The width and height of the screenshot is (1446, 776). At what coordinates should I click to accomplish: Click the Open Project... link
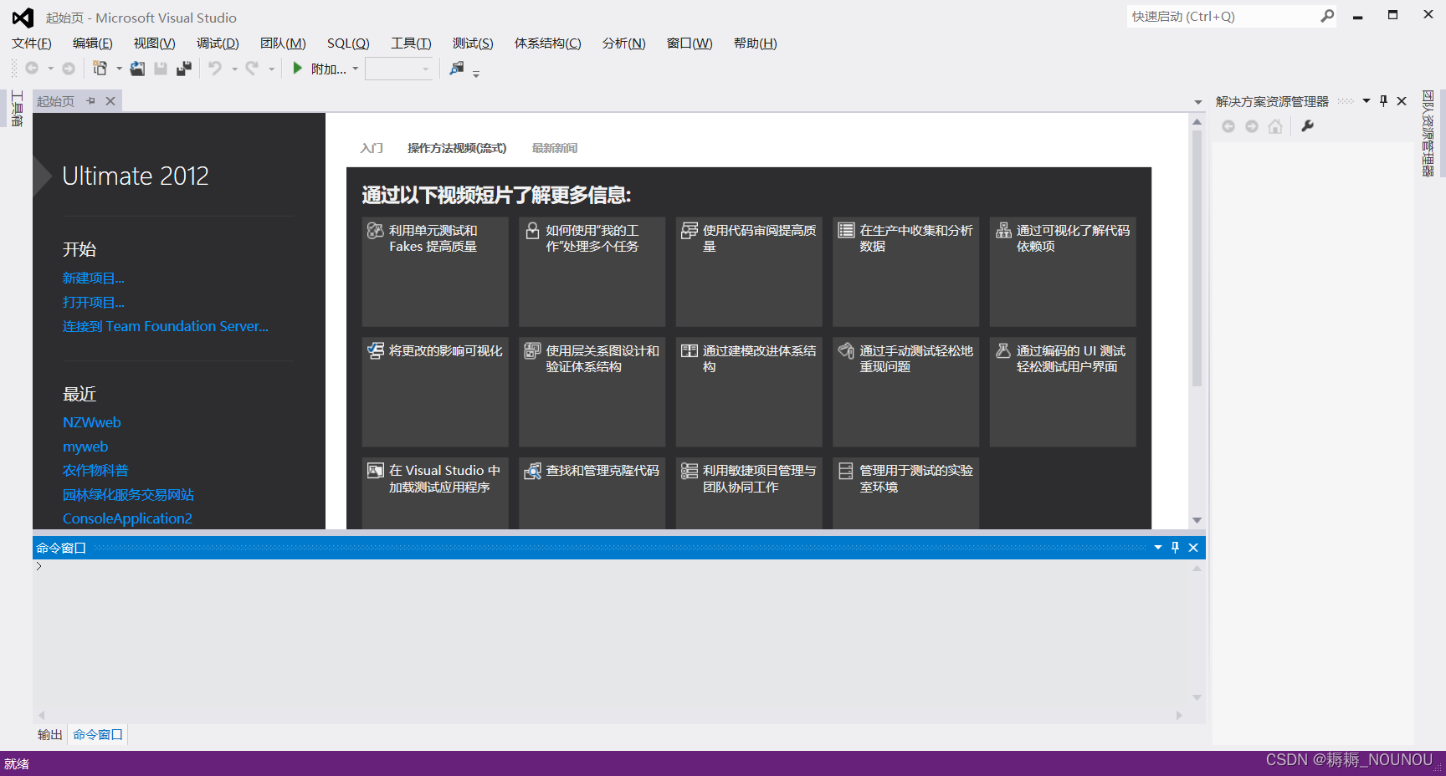click(x=94, y=303)
